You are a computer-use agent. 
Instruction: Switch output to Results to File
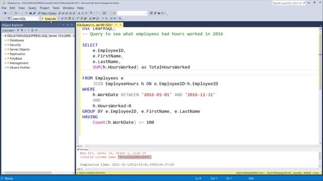point(98,19)
